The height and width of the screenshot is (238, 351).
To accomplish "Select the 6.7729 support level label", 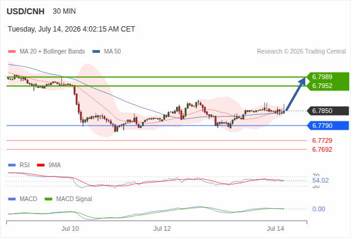I will click(x=322, y=140).
